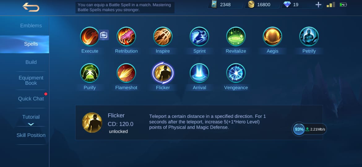Select the Sprint spell icon
The height and width of the screenshot is (167, 362).
(199, 36)
